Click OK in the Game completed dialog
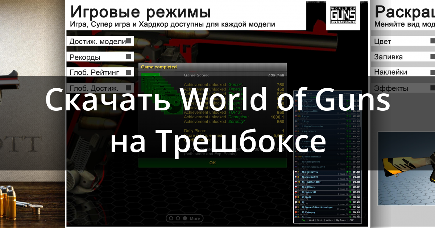 click(212, 162)
